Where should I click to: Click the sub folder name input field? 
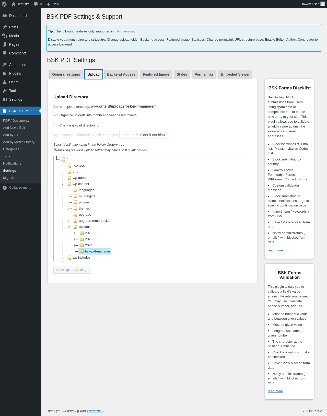coord(145,135)
